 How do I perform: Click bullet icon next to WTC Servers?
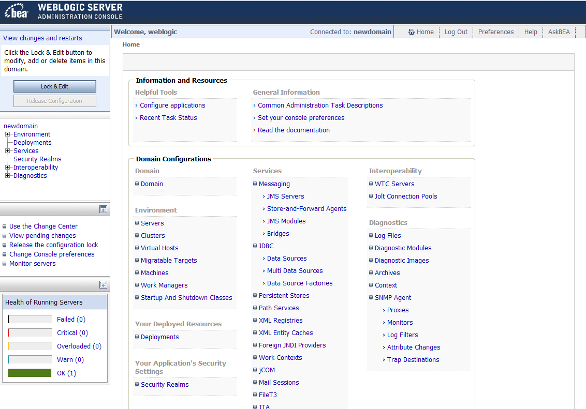coord(371,184)
